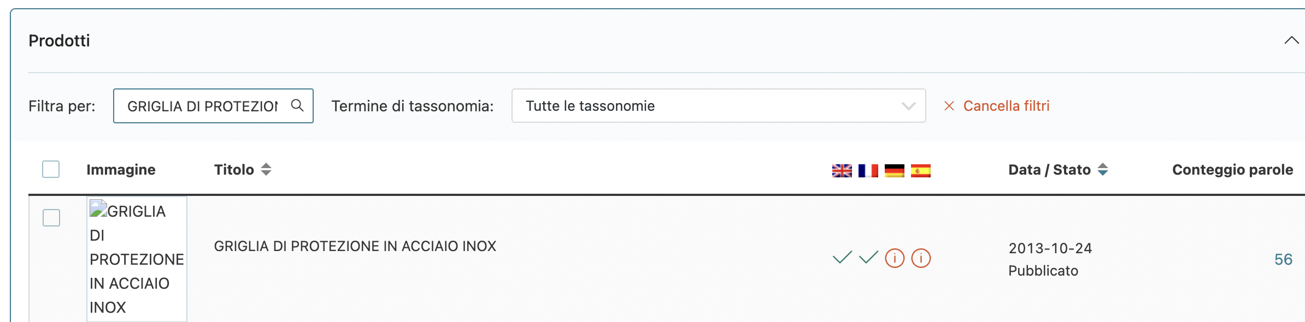Click the German flag column icon
Image resolution: width=1305 pixels, height=322 pixels.
[x=894, y=171]
